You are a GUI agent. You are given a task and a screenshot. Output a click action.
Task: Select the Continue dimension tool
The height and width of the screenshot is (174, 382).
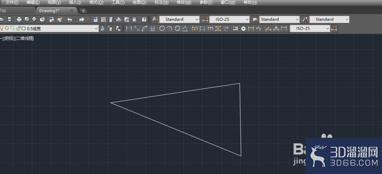click(210, 29)
